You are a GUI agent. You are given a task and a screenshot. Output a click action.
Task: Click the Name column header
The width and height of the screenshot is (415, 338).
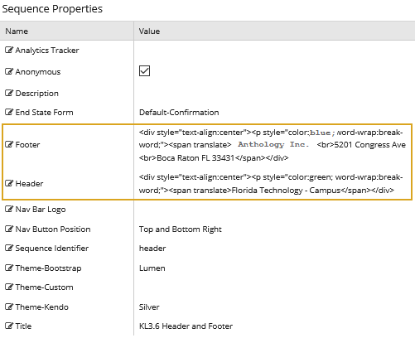[67, 31]
